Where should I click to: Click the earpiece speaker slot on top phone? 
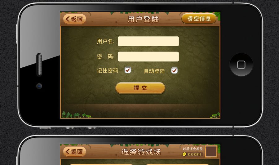(39, 65)
